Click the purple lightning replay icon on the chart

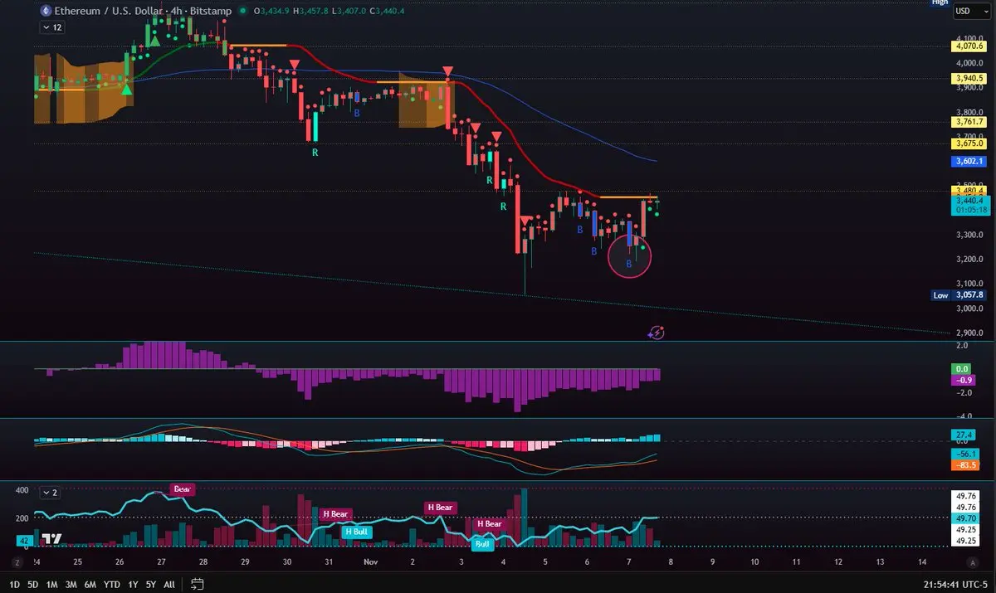pos(657,333)
